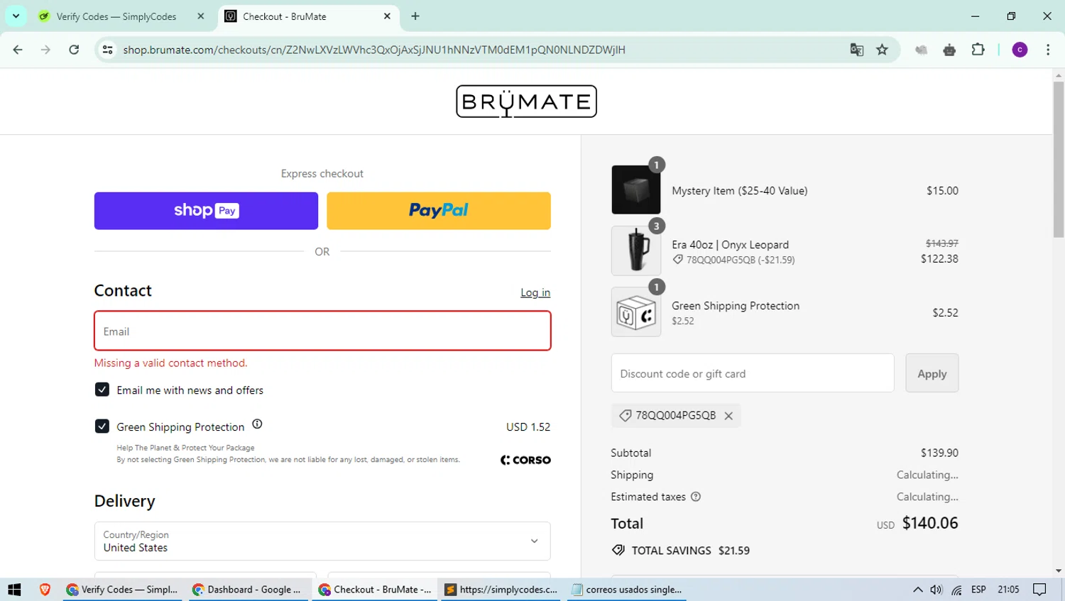Click 'Missing a valid contact method.' message
1065x601 pixels.
[171, 363]
